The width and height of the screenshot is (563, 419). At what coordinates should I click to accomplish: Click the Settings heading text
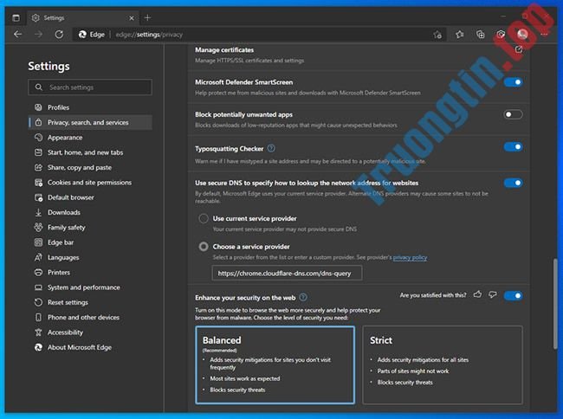click(x=49, y=67)
